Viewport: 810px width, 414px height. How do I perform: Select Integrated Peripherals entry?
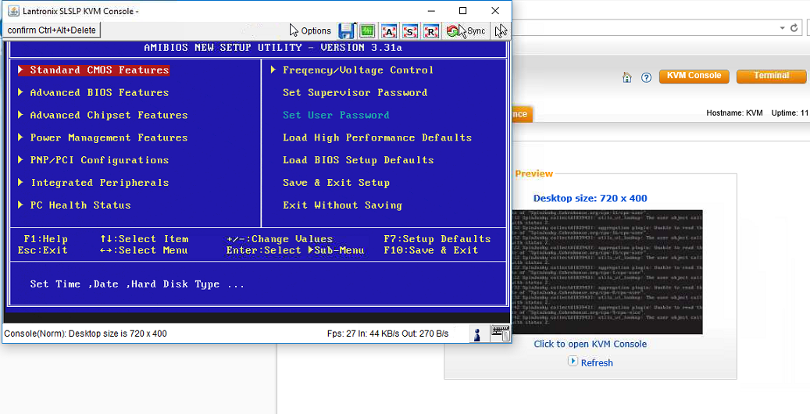(x=99, y=183)
